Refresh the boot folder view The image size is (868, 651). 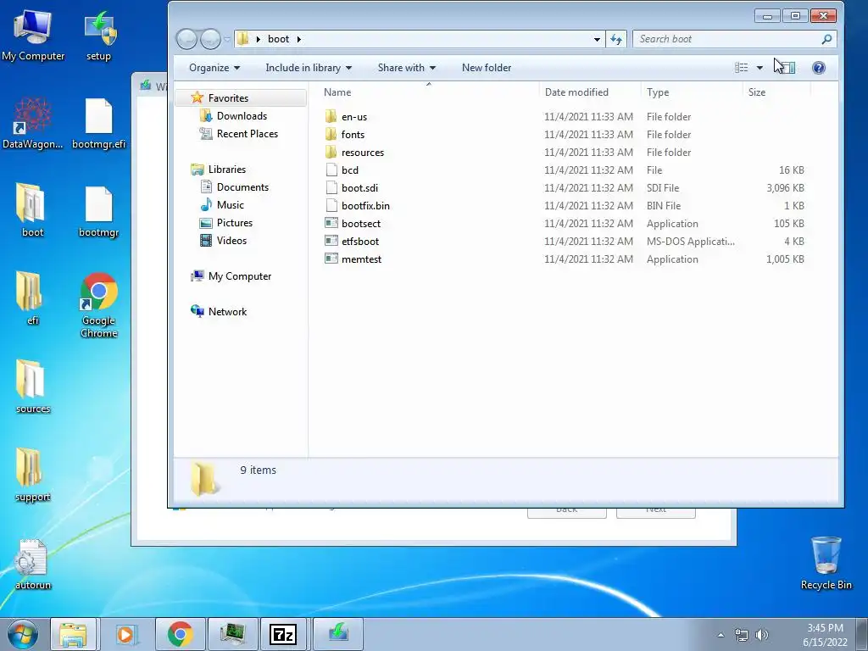[x=616, y=39]
